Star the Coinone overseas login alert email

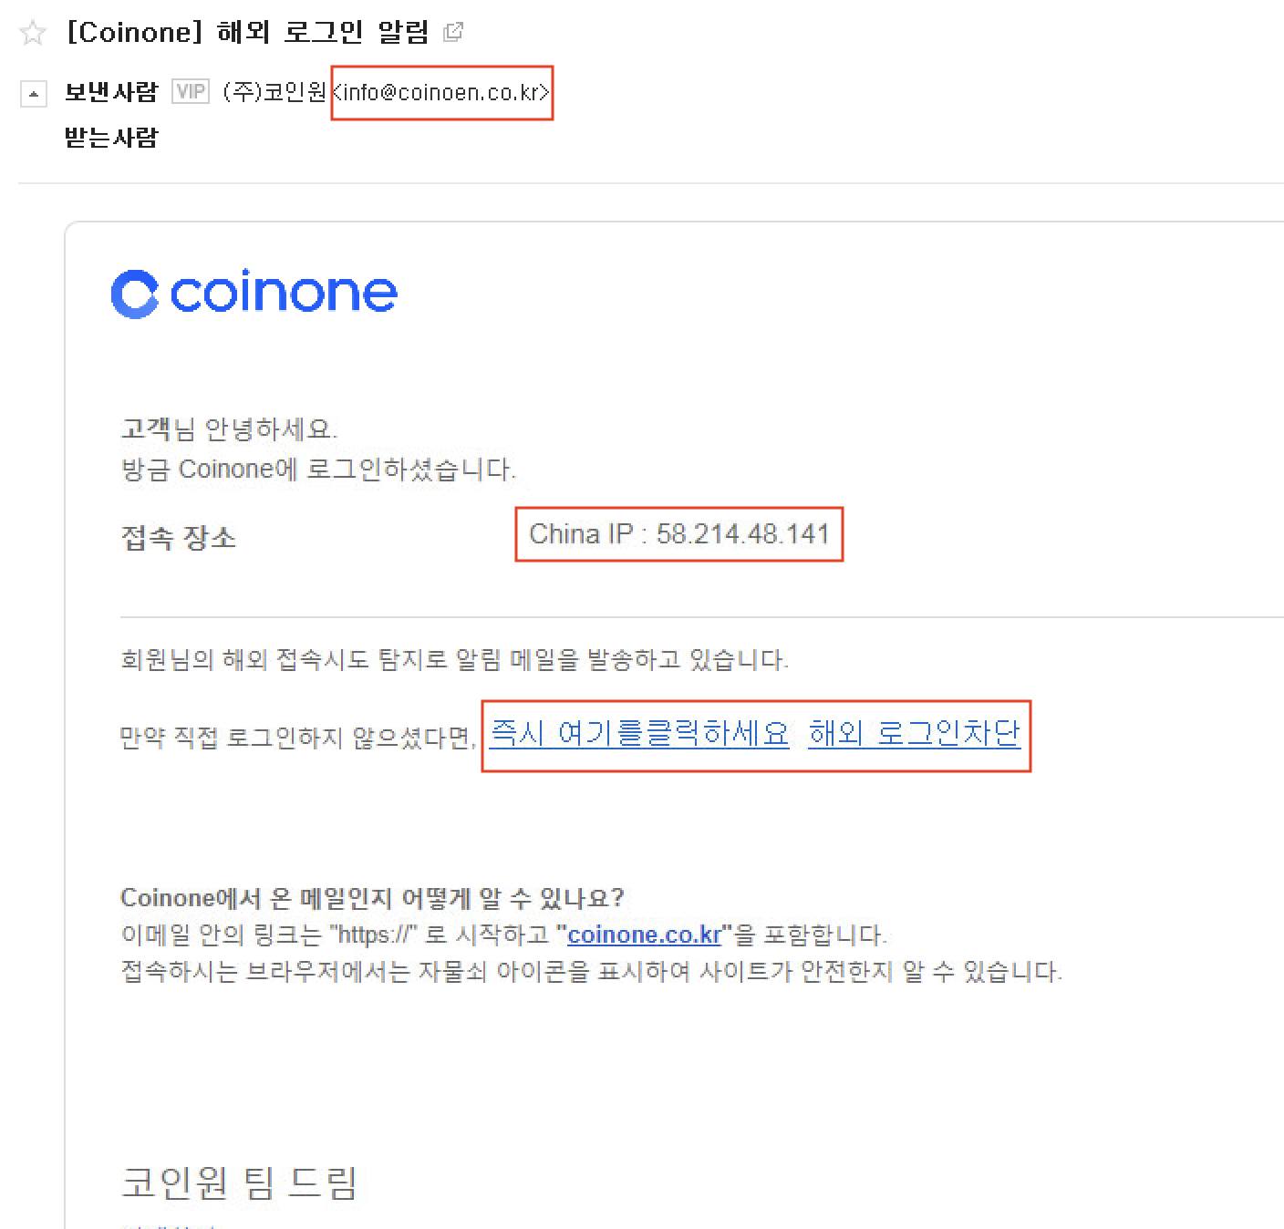coord(33,33)
